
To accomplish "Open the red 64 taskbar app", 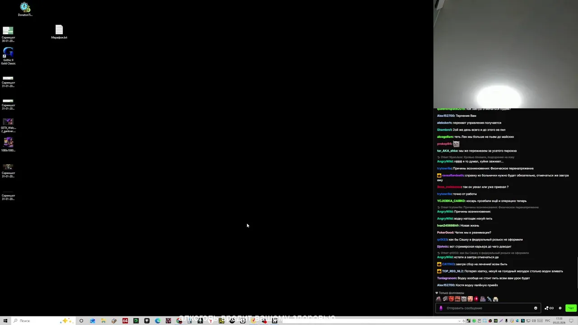I will coord(125,321).
